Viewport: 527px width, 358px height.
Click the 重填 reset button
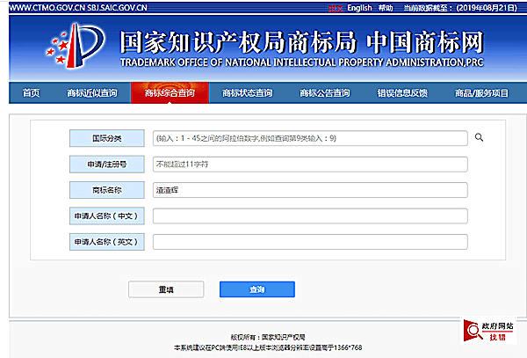[x=166, y=289]
